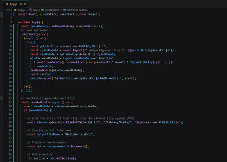The image size is (227, 162).
Task: Click line number 1 in gutter
Action: [x=11, y=14]
